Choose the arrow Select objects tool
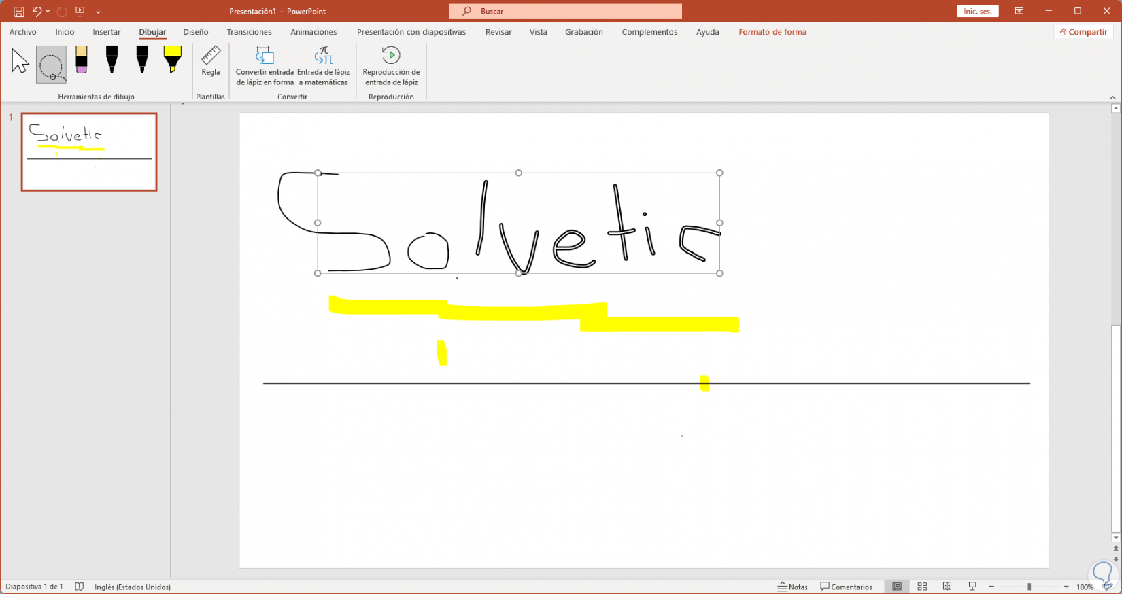Viewport: 1122px width, 594px height. point(20,62)
